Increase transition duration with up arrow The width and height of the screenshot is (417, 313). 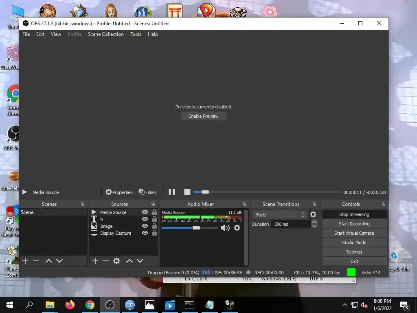tap(314, 222)
